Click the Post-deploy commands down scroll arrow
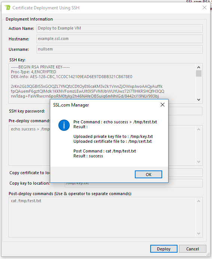The image size is (212, 259). [x=199, y=234]
